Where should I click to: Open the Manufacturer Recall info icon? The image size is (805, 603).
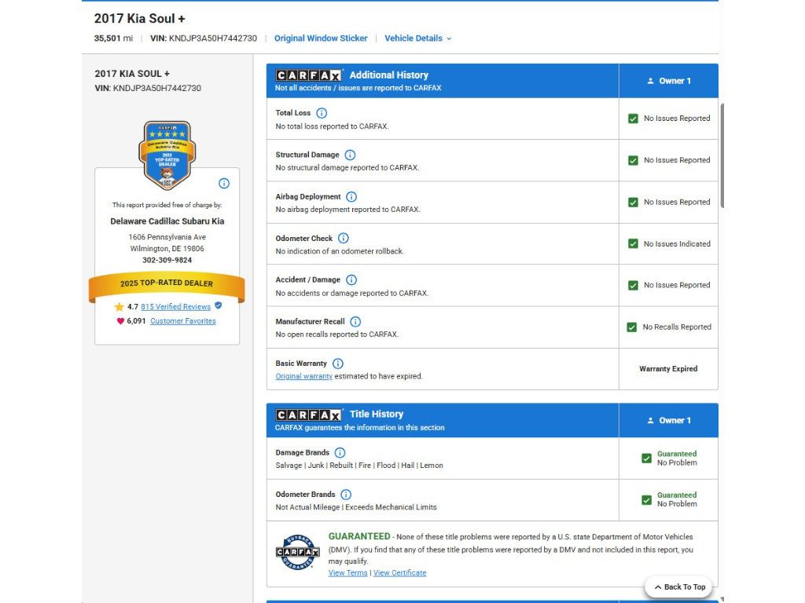[x=355, y=321]
